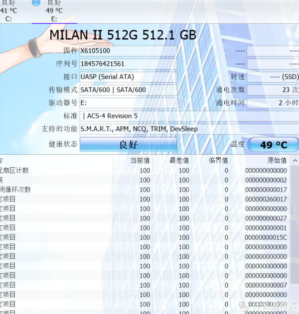Click the standard field ACS-4 Revision 5

[x=189, y=116]
